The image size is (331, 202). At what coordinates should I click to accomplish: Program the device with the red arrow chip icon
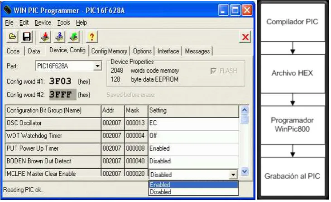click(x=45, y=37)
